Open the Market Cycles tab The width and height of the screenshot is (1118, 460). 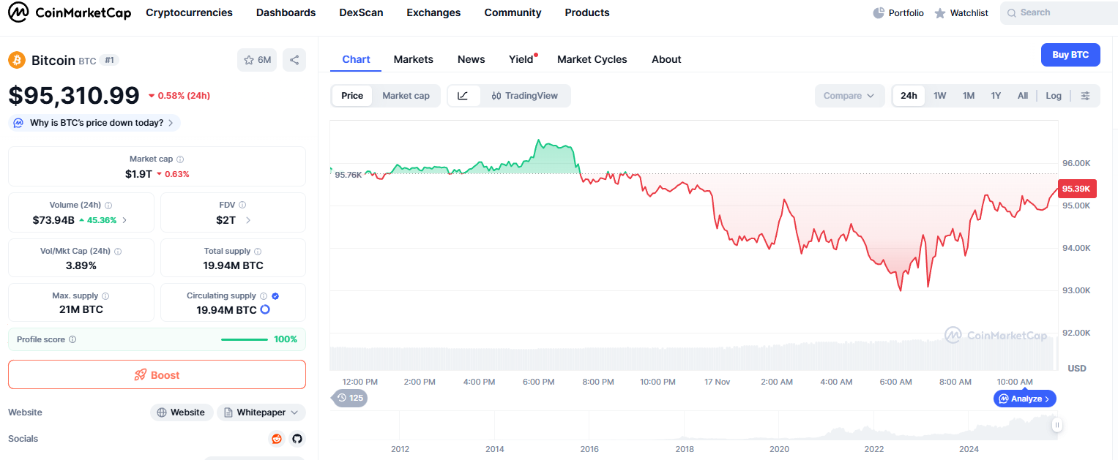pos(592,59)
